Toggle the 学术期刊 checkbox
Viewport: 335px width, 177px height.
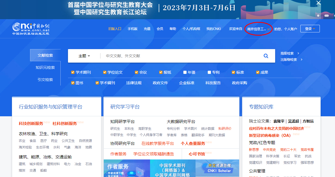[73, 72]
